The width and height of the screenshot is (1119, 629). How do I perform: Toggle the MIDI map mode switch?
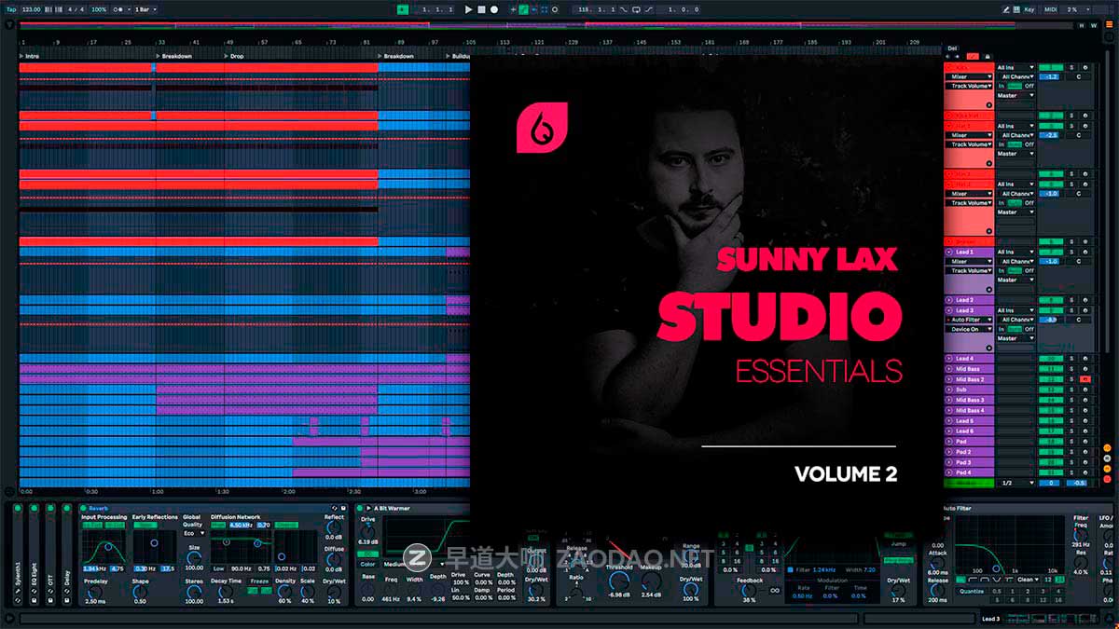[x=1051, y=9]
